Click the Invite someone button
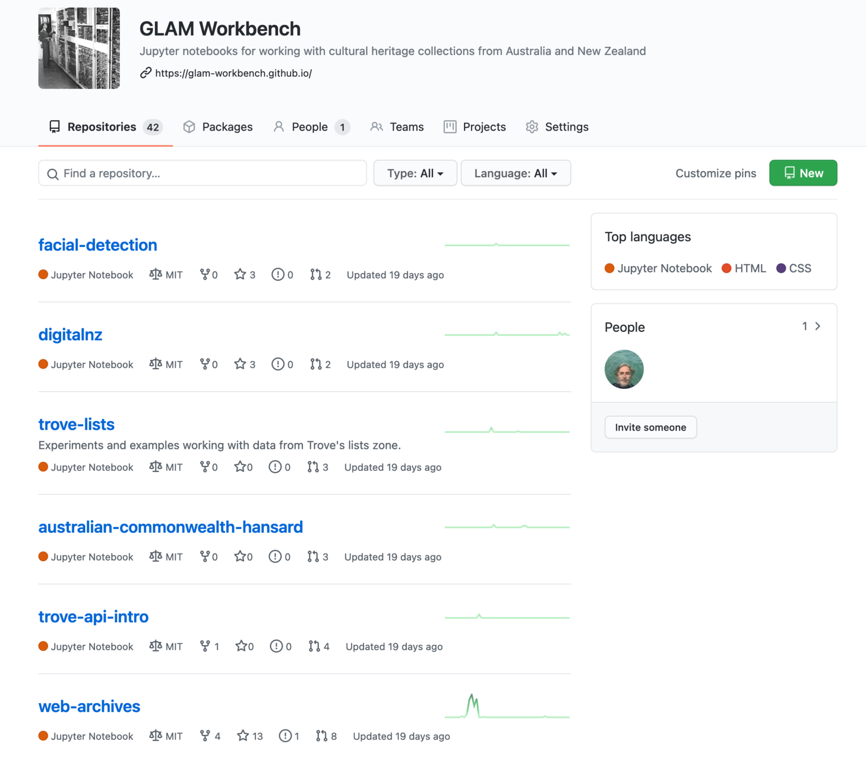Image resolution: width=866 pixels, height=763 pixels. tap(651, 427)
